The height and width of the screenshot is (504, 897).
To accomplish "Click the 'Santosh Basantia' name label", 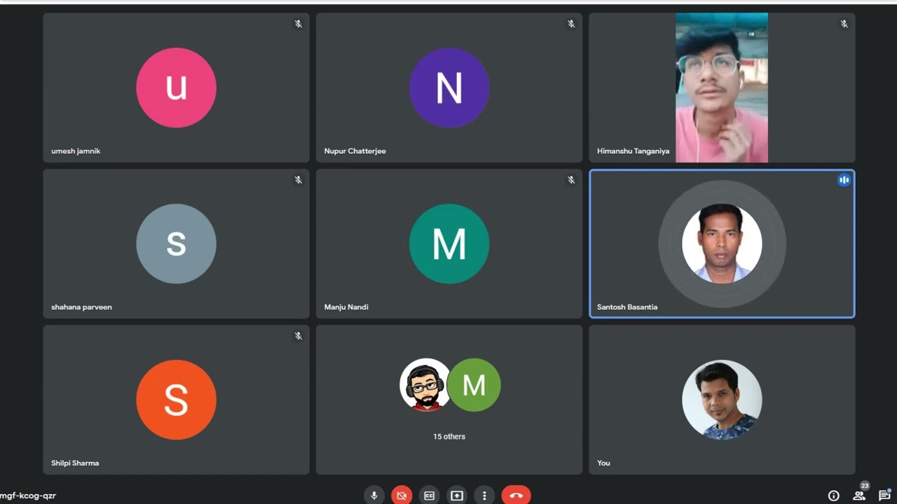I will tap(627, 307).
